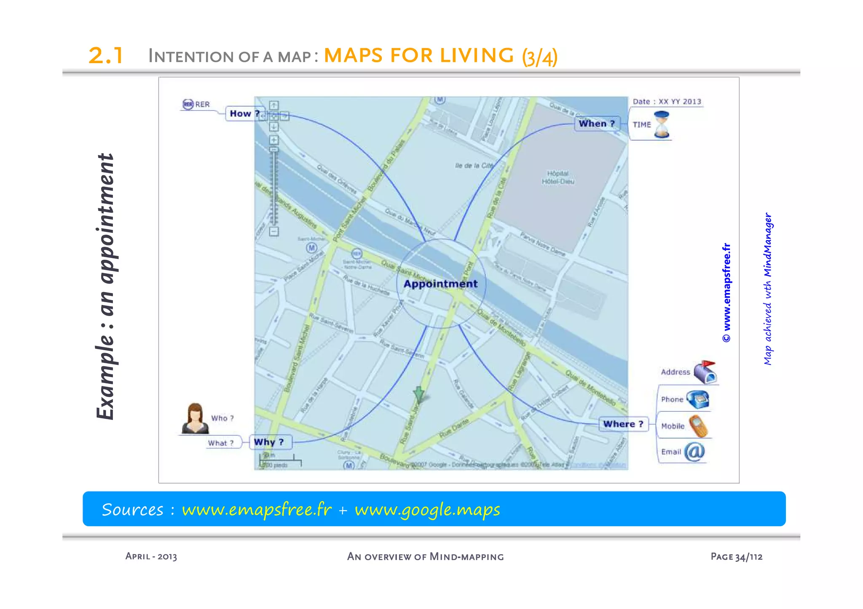
Task: Click the 'What ?' subtopic label
Action: pyautogui.click(x=221, y=443)
